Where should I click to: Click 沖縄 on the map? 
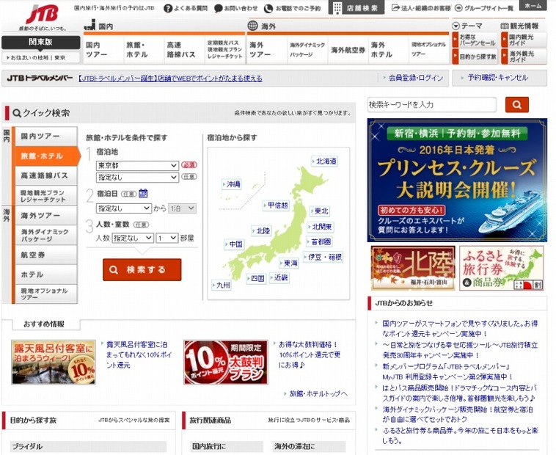[232, 184]
